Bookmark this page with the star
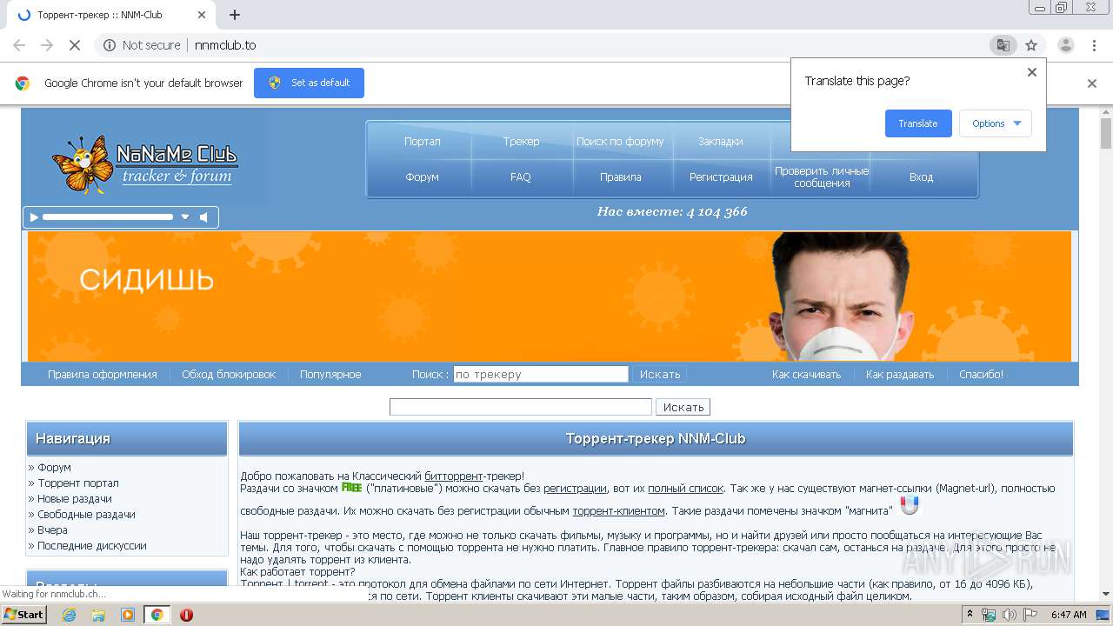Image resolution: width=1113 pixels, height=626 pixels. point(1031,45)
